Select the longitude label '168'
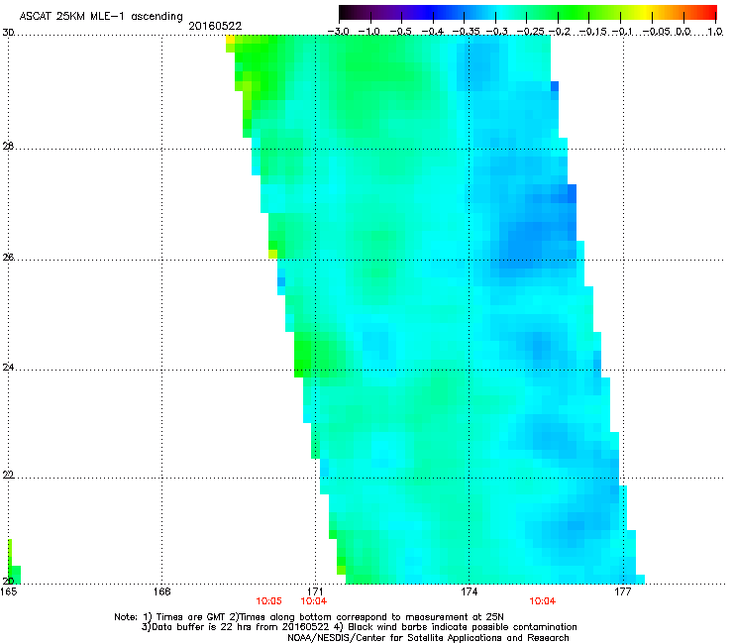The width and height of the screenshot is (733, 644). (162, 592)
